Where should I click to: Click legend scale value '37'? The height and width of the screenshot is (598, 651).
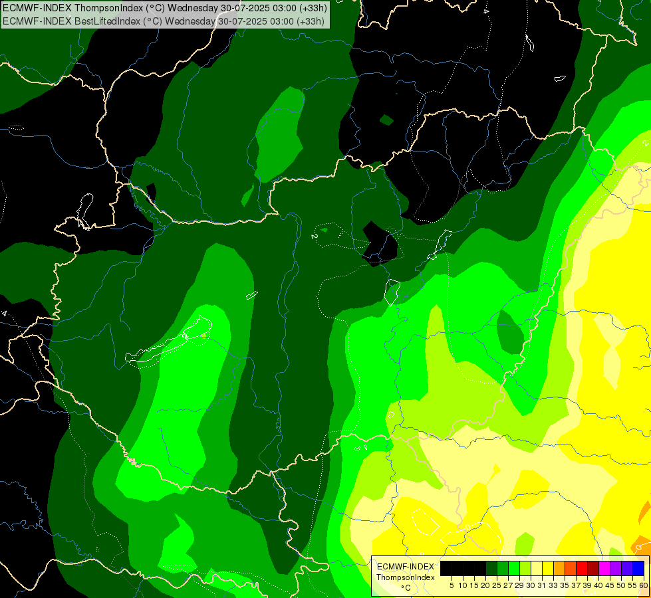[576, 585]
